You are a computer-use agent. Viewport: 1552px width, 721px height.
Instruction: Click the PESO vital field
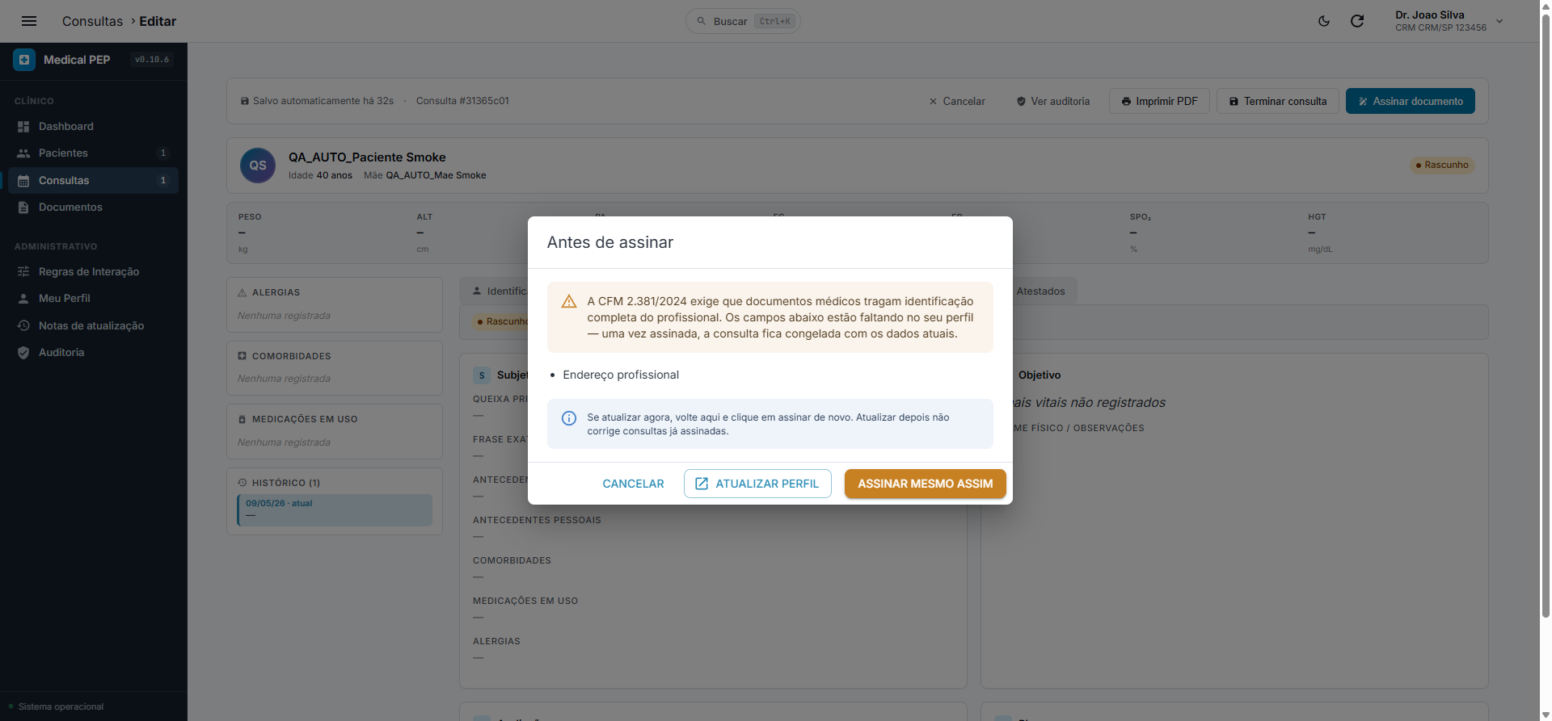[315, 233]
